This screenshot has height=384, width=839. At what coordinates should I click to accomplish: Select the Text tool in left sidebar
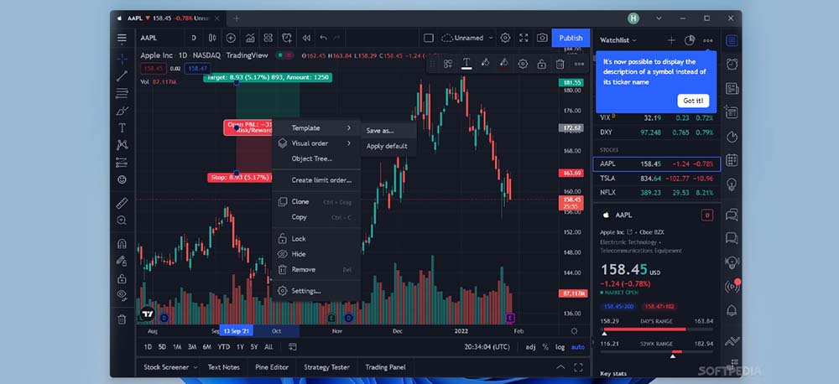pyautogui.click(x=122, y=128)
